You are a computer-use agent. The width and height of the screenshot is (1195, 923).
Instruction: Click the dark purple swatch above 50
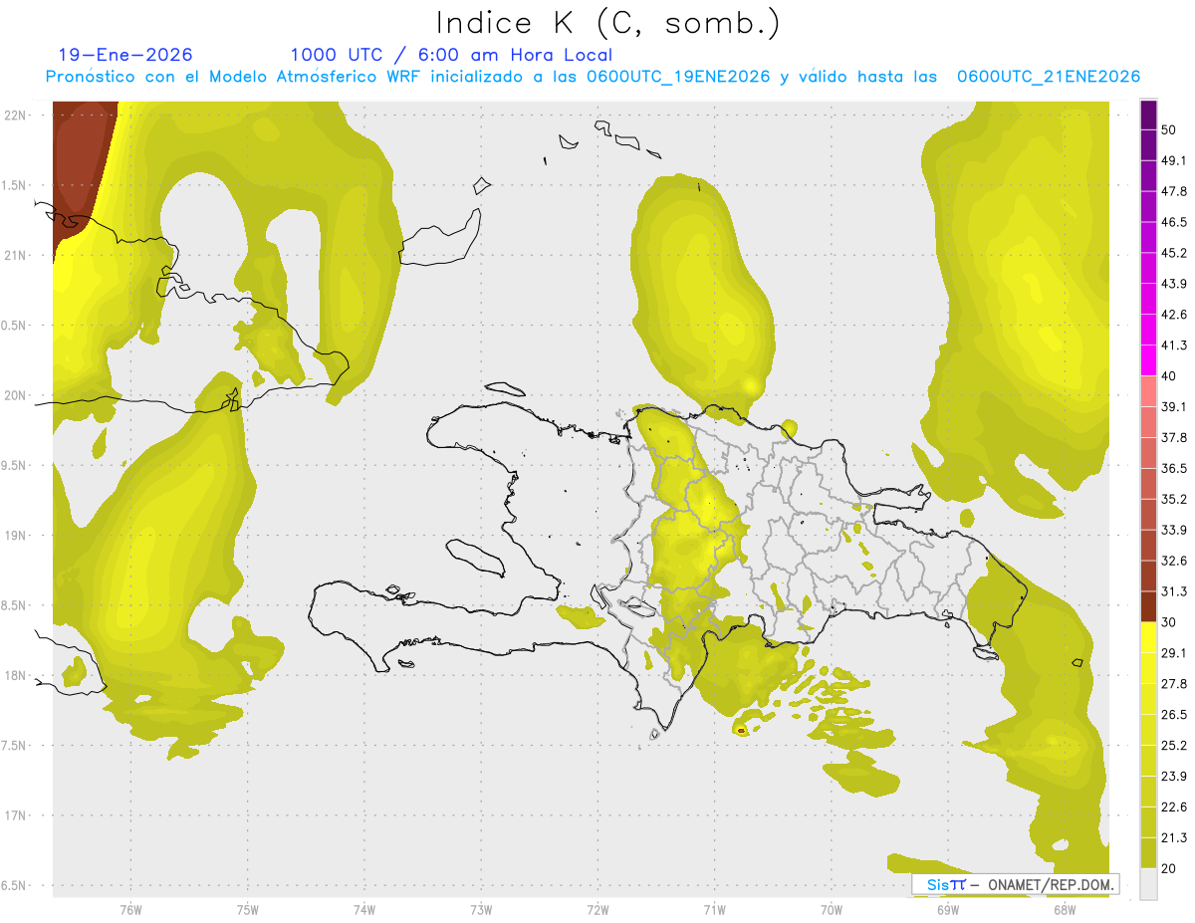(1148, 115)
